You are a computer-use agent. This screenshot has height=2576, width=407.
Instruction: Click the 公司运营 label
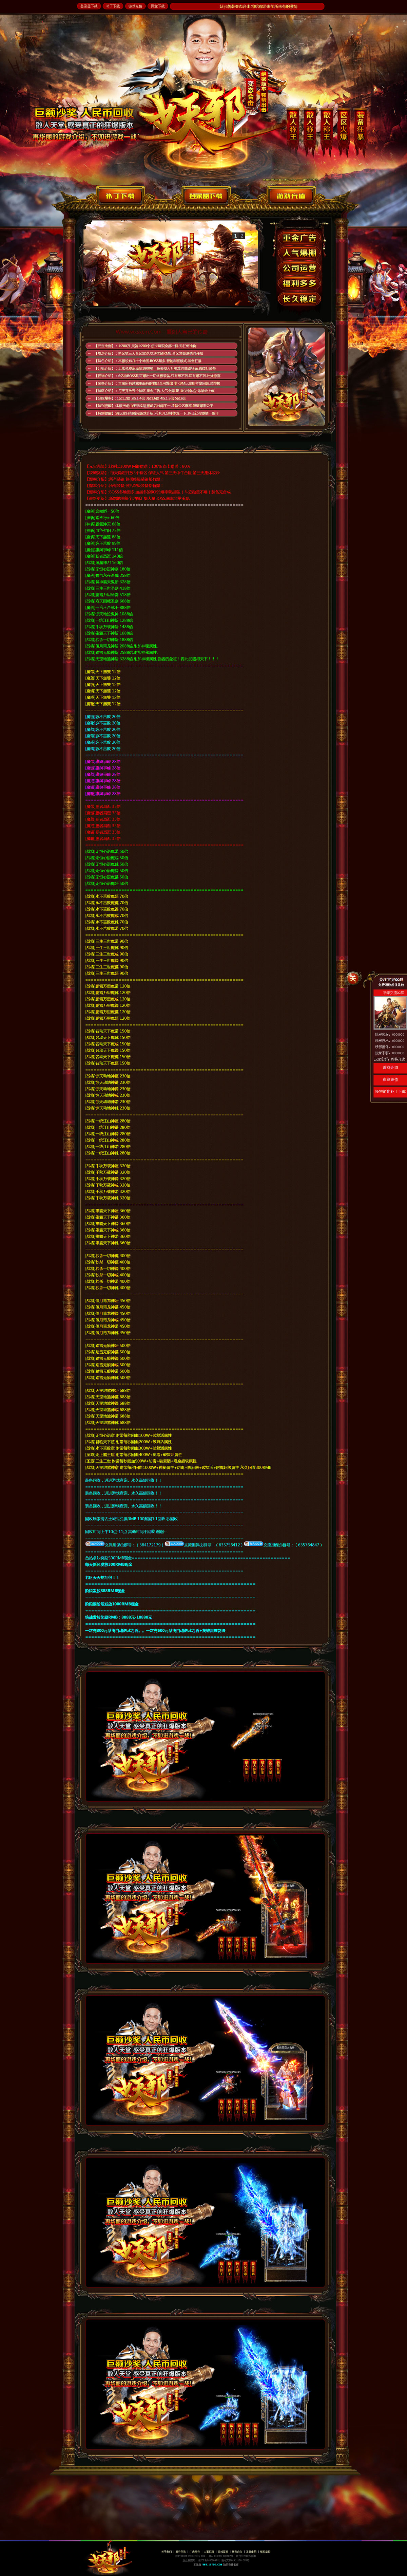299,268
